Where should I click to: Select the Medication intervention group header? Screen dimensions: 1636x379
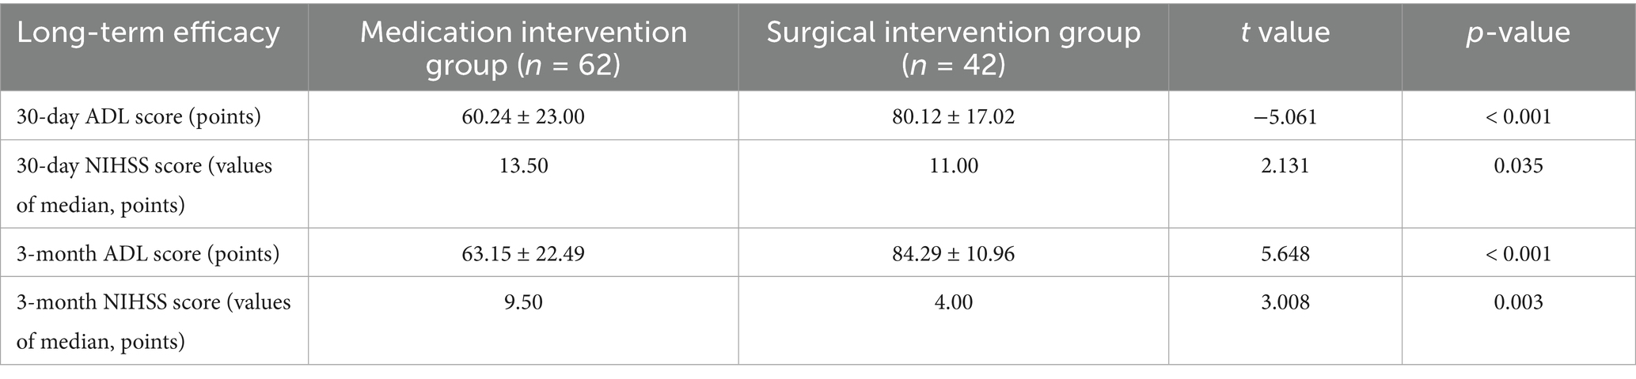coord(523,48)
